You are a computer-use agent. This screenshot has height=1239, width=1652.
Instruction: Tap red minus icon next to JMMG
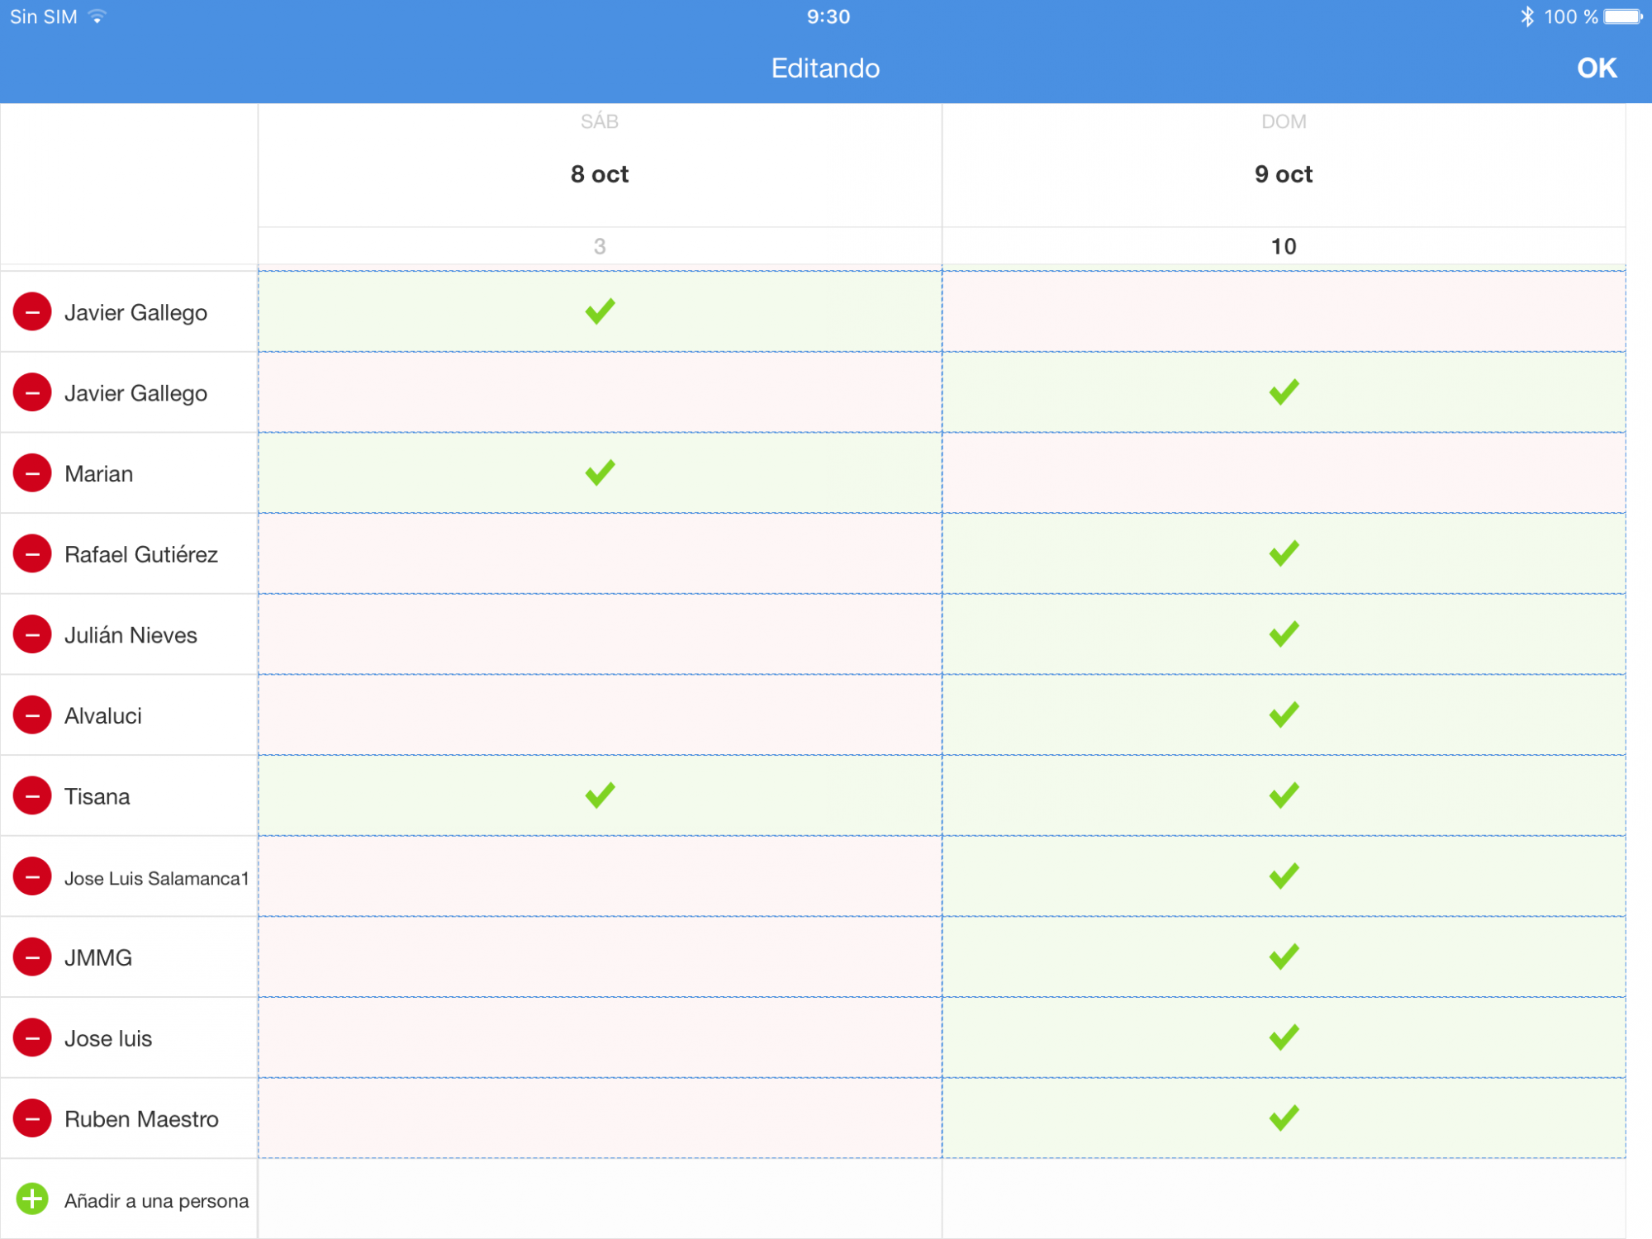pos(32,957)
